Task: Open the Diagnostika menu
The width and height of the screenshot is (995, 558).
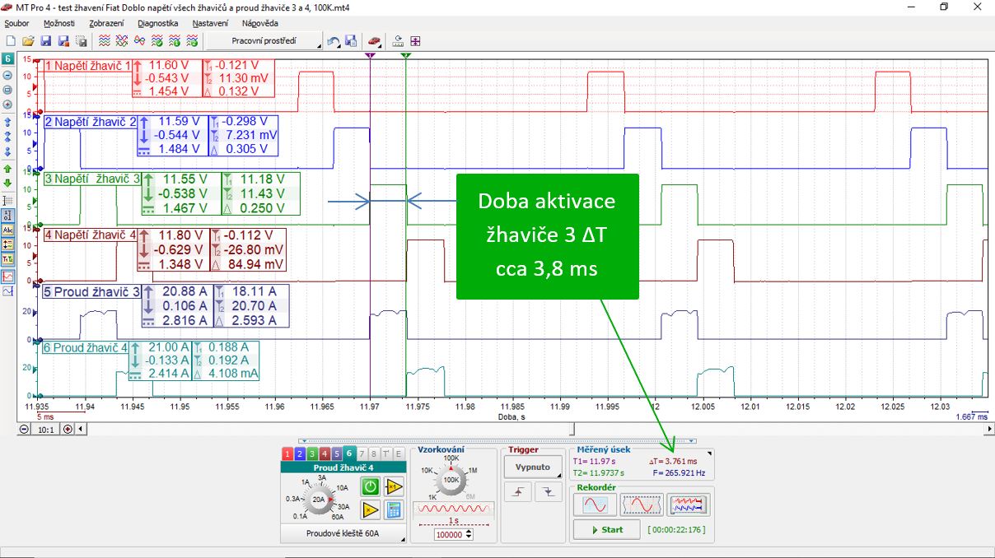Action: (158, 24)
